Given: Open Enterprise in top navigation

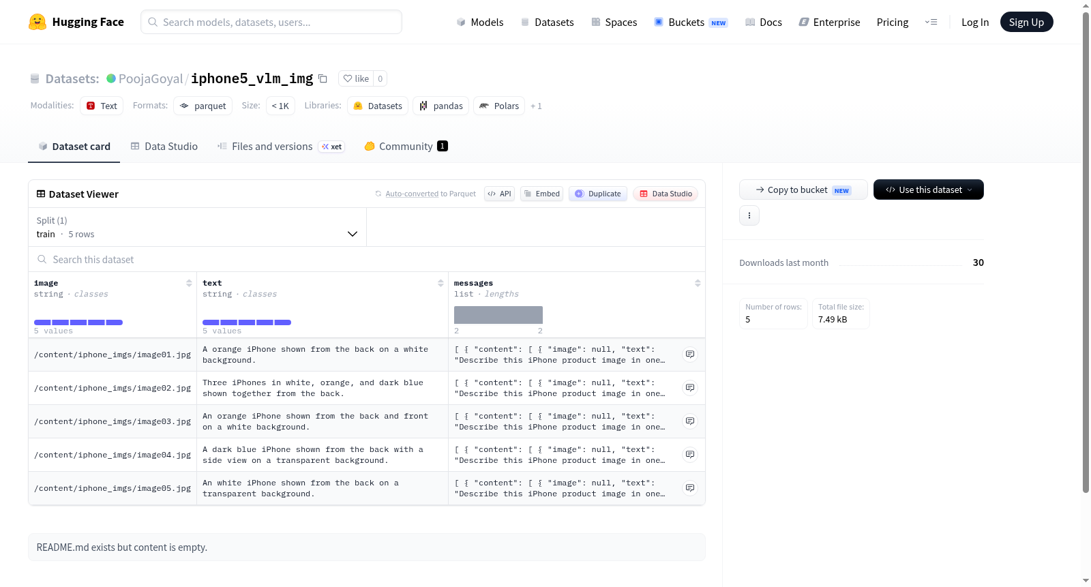Looking at the screenshot, I should (830, 22).
